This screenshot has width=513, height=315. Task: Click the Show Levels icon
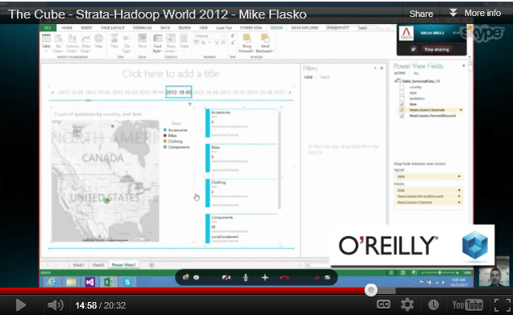point(170,44)
